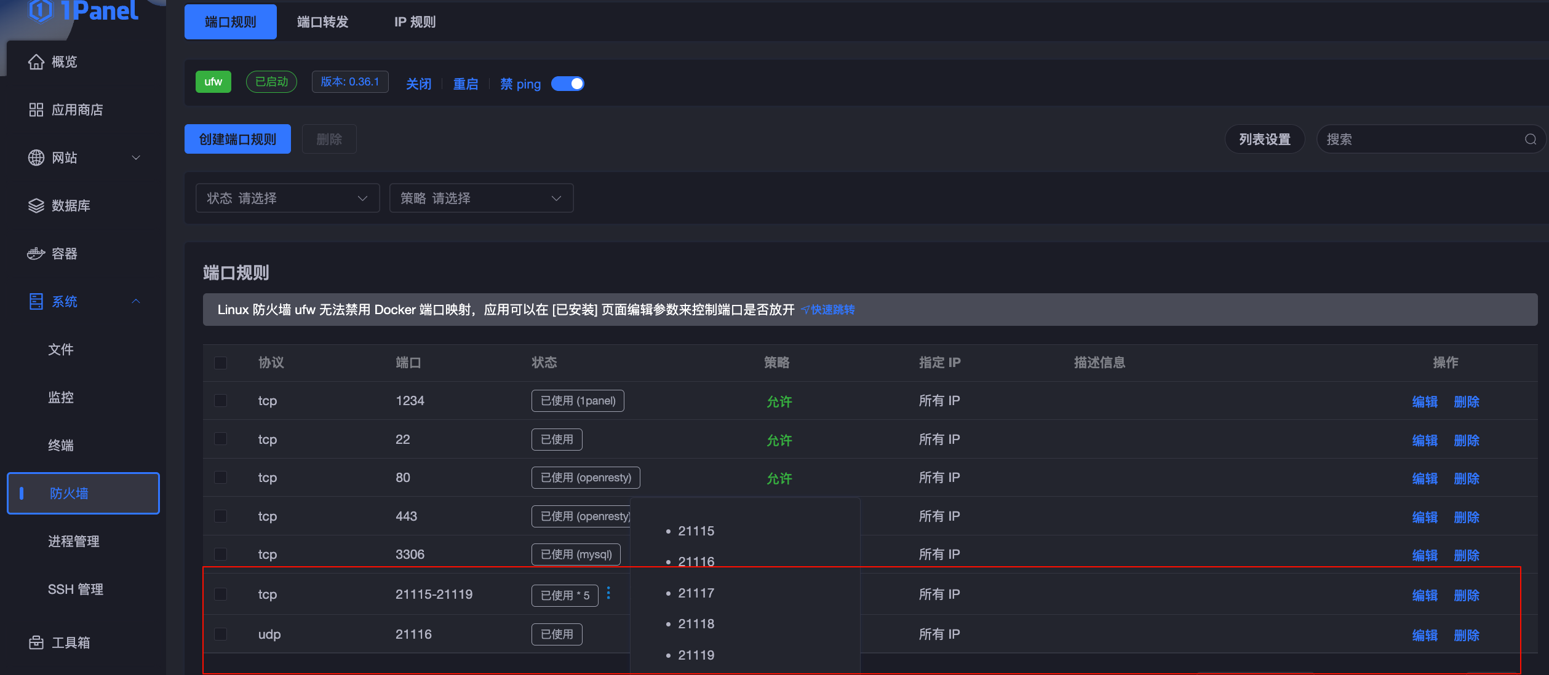Screen dimensions: 1549x675
Task: Select the checkbox for port 22 row
Action: click(221, 439)
